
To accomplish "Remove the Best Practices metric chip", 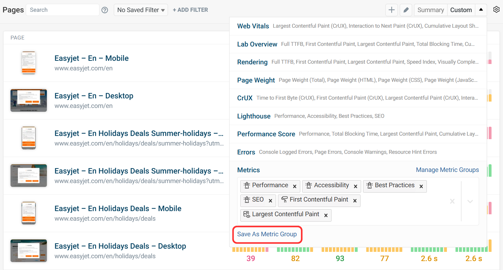I will point(421,186).
